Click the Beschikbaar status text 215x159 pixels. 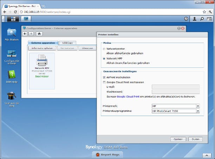42,77
